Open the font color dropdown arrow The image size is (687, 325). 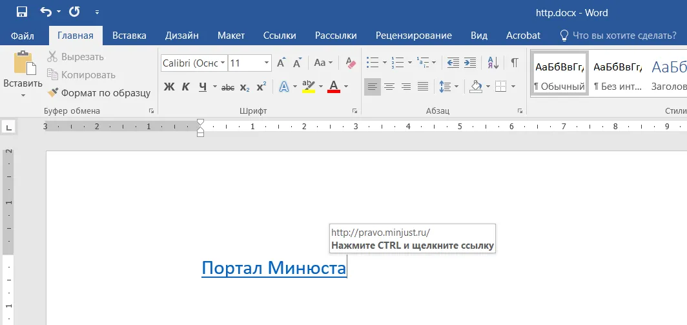pos(346,87)
